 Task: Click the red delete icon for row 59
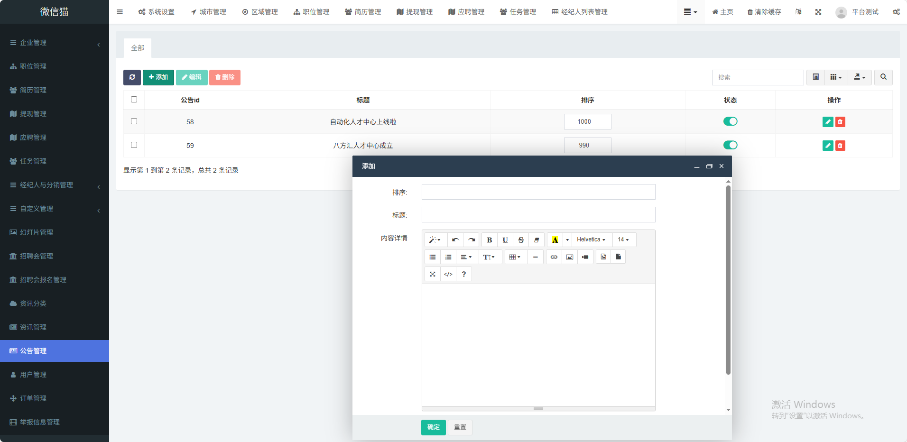[840, 146]
